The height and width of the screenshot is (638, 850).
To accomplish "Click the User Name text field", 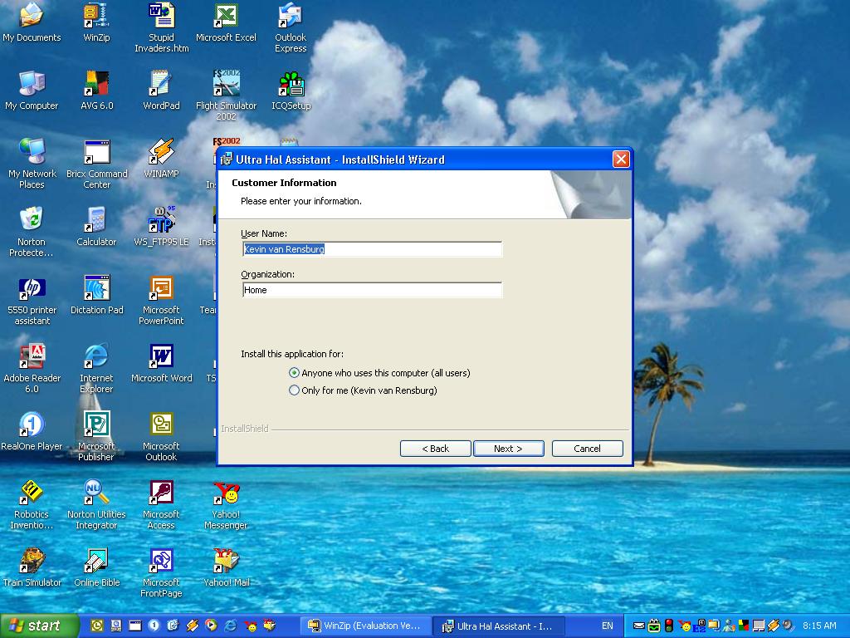I will (x=372, y=249).
